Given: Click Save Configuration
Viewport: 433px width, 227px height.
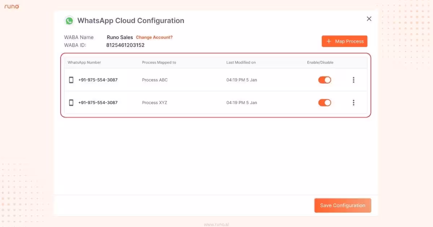Looking at the screenshot, I should (342, 205).
